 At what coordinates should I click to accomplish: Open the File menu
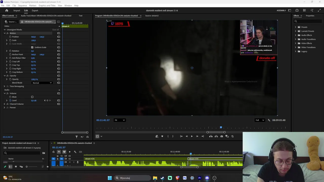tap(3, 5)
